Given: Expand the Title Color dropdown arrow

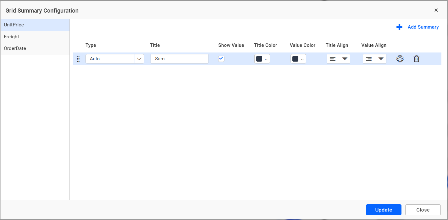Looking at the screenshot, I should click(x=266, y=59).
